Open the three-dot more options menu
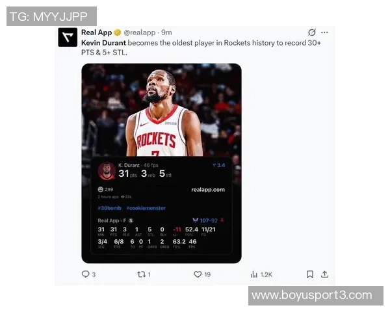Viewport: 390px width, 312px height. [x=324, y=32]
